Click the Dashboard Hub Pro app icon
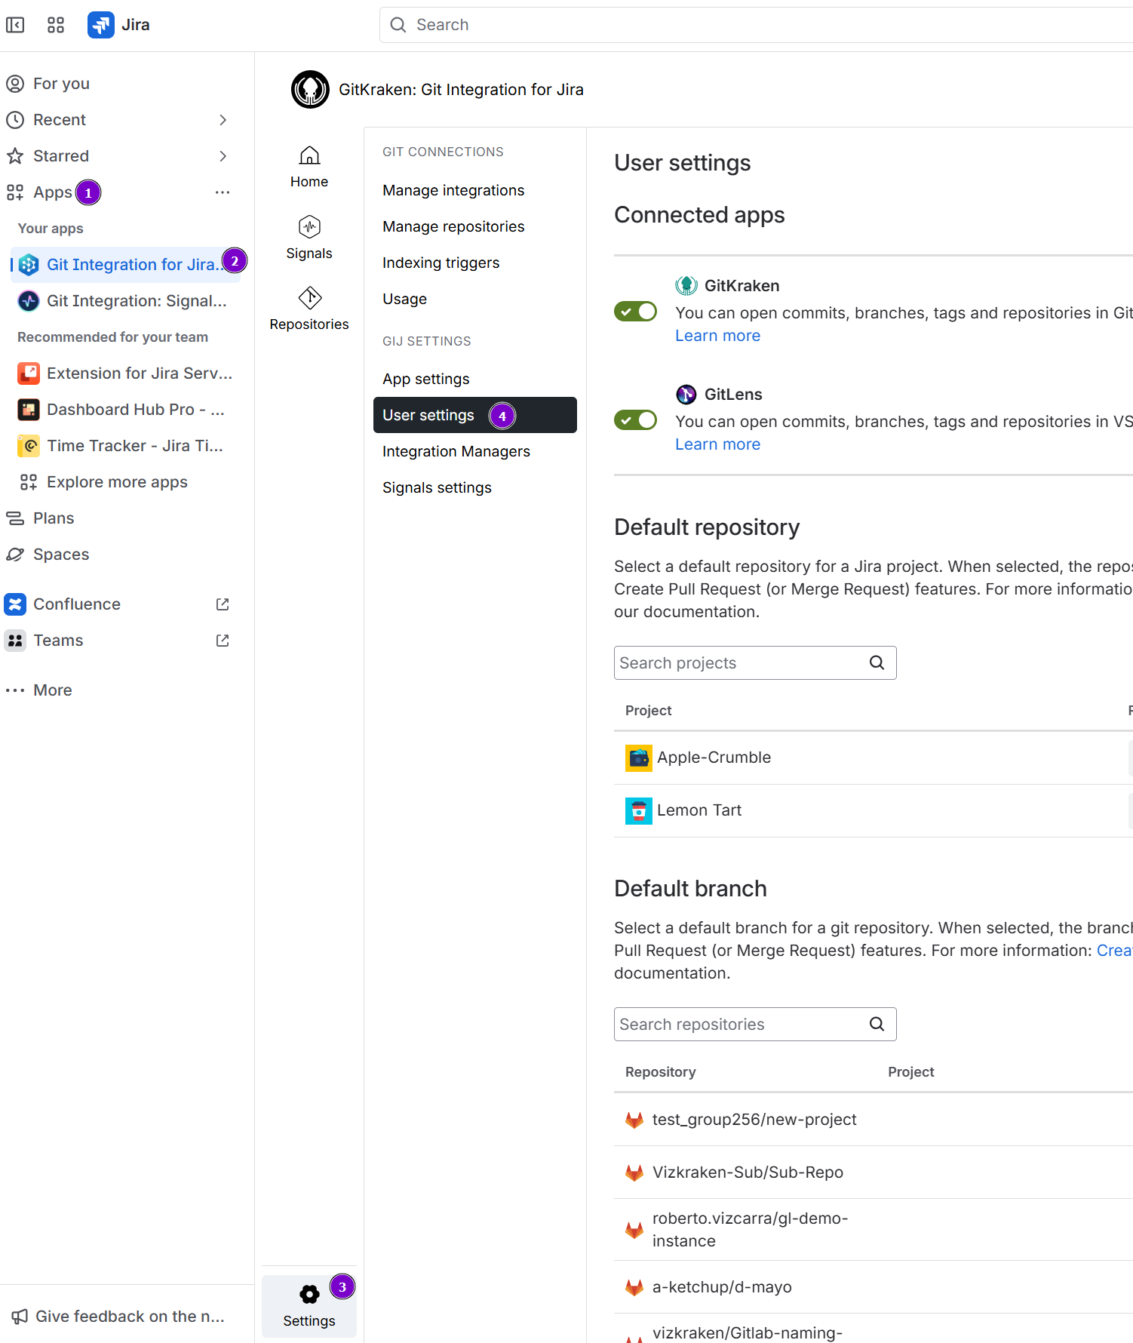The width and height of the screenshot is (1133, 1343). coord(29,410)
